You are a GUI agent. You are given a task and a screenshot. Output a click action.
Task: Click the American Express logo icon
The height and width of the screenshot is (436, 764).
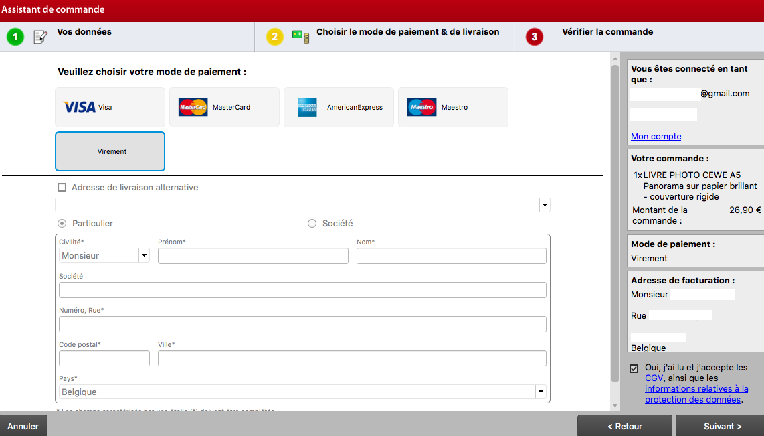[x=308, y=107]
